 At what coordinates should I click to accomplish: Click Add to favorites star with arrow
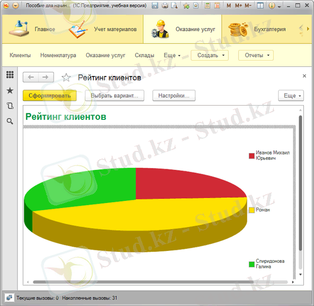[187, 6]
